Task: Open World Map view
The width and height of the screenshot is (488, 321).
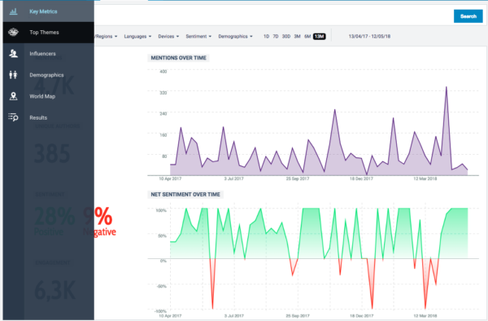Action: click(x=49, y=96)
